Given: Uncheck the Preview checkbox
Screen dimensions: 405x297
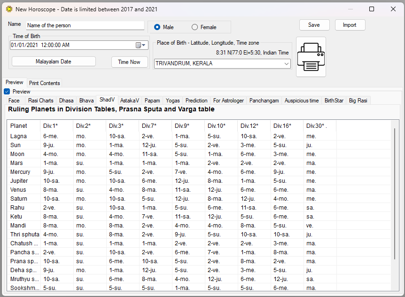Looking at the screenshot, I should pos(7,92).
